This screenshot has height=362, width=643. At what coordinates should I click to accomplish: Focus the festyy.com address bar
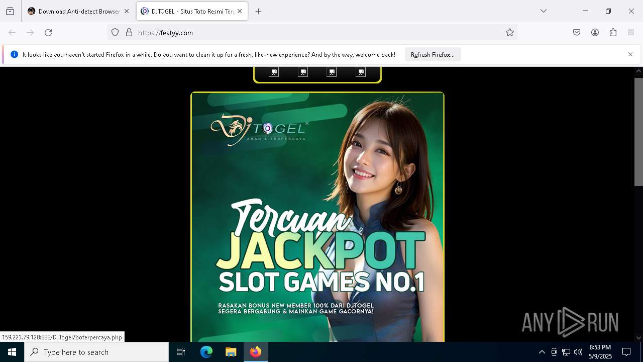click(311, 33)
